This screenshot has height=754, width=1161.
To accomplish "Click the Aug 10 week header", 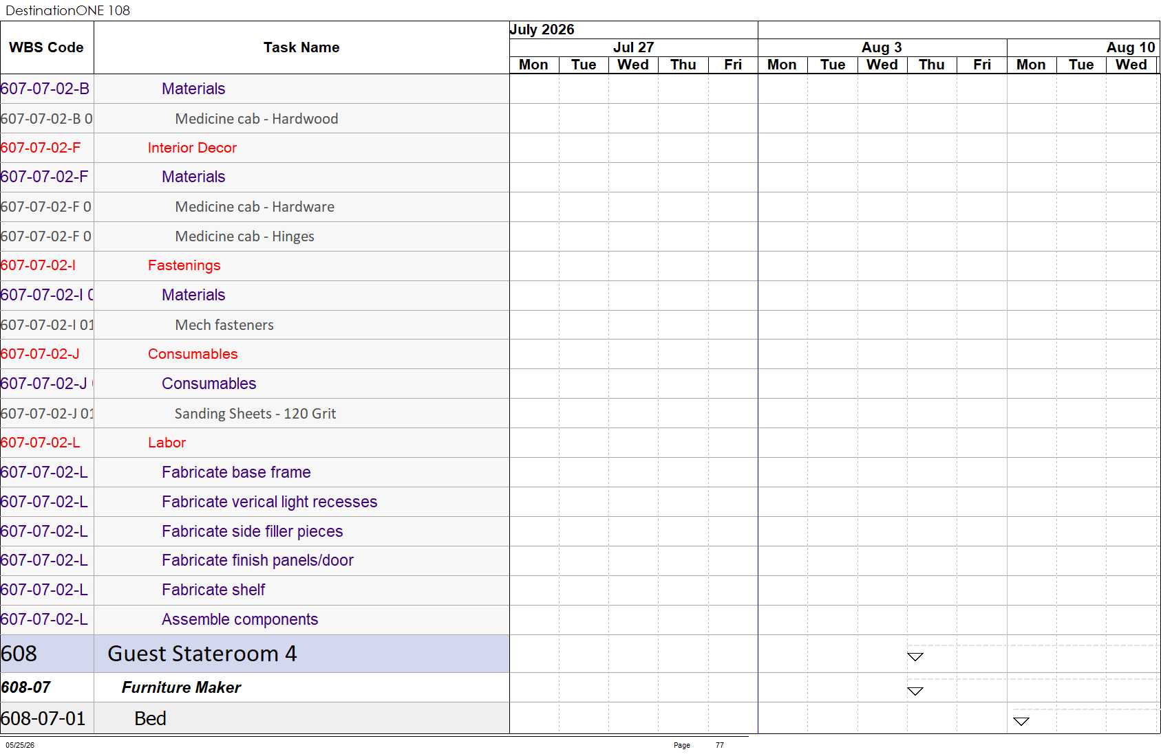I will click(x=1130, y=47).
